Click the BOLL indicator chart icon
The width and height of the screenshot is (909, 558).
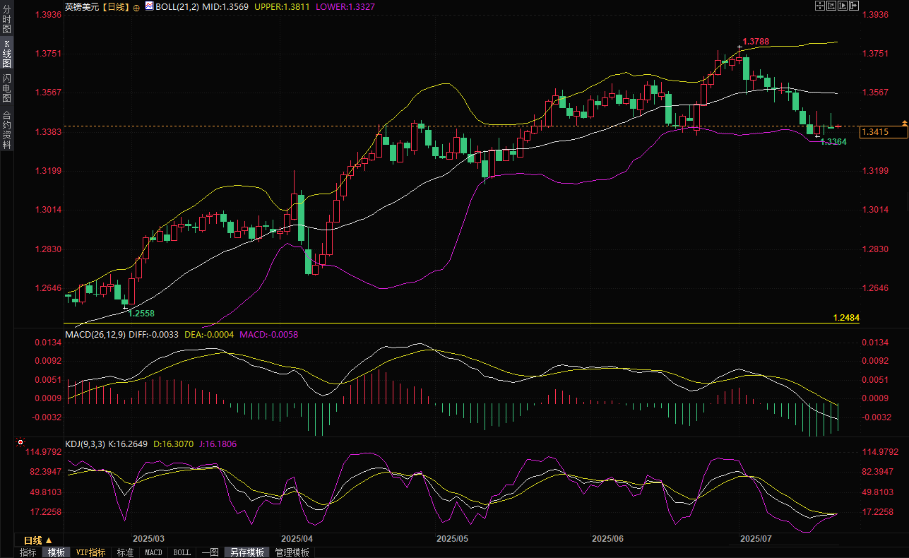tap(149, 6)
